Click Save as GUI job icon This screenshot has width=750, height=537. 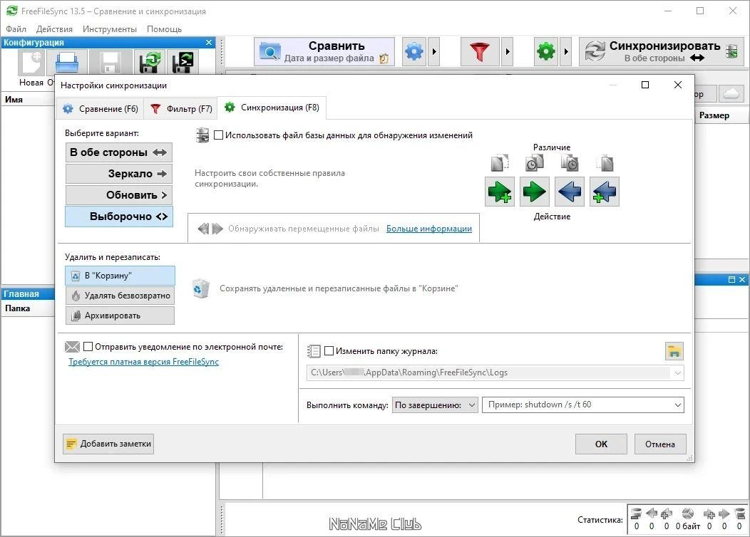point(150,61)
